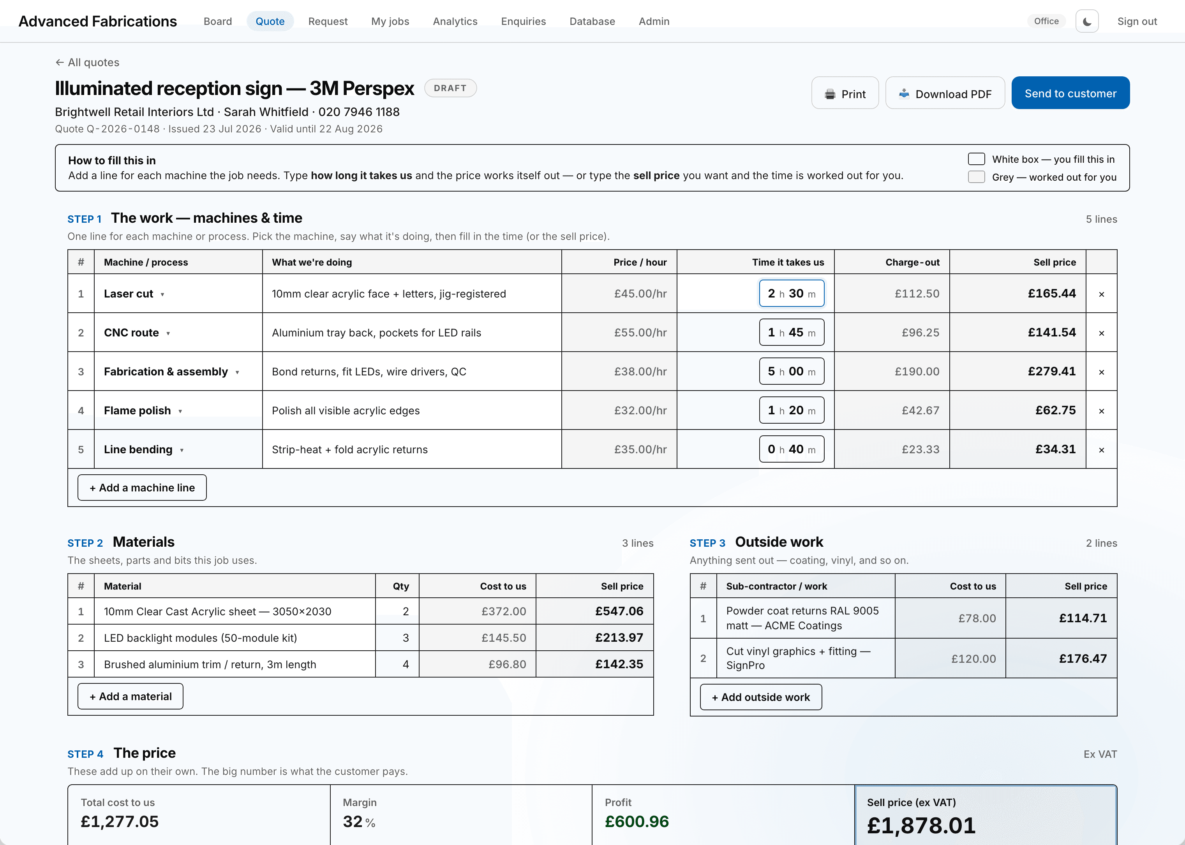
Task: Click Add a machine line button
Action: coord(142,488)
